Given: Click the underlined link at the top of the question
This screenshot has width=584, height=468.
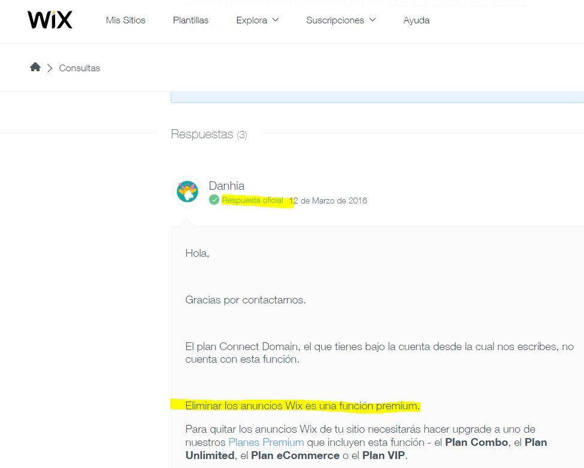Looking at the screenshot, I should [458, 3].
